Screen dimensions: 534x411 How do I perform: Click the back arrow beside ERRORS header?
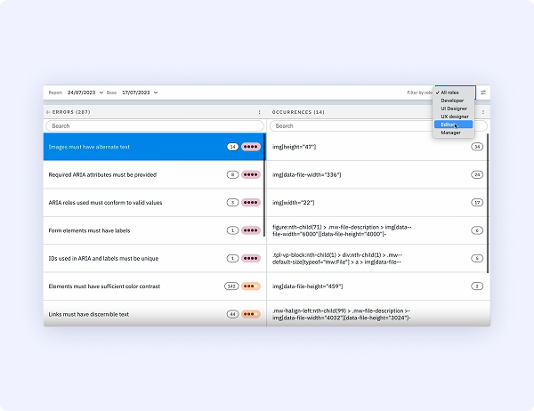(x=48, y=112)
